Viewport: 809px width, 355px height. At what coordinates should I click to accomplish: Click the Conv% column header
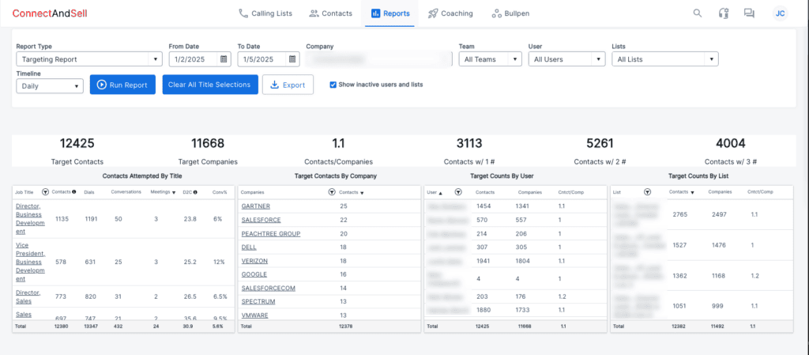click(x=220, y=192)
